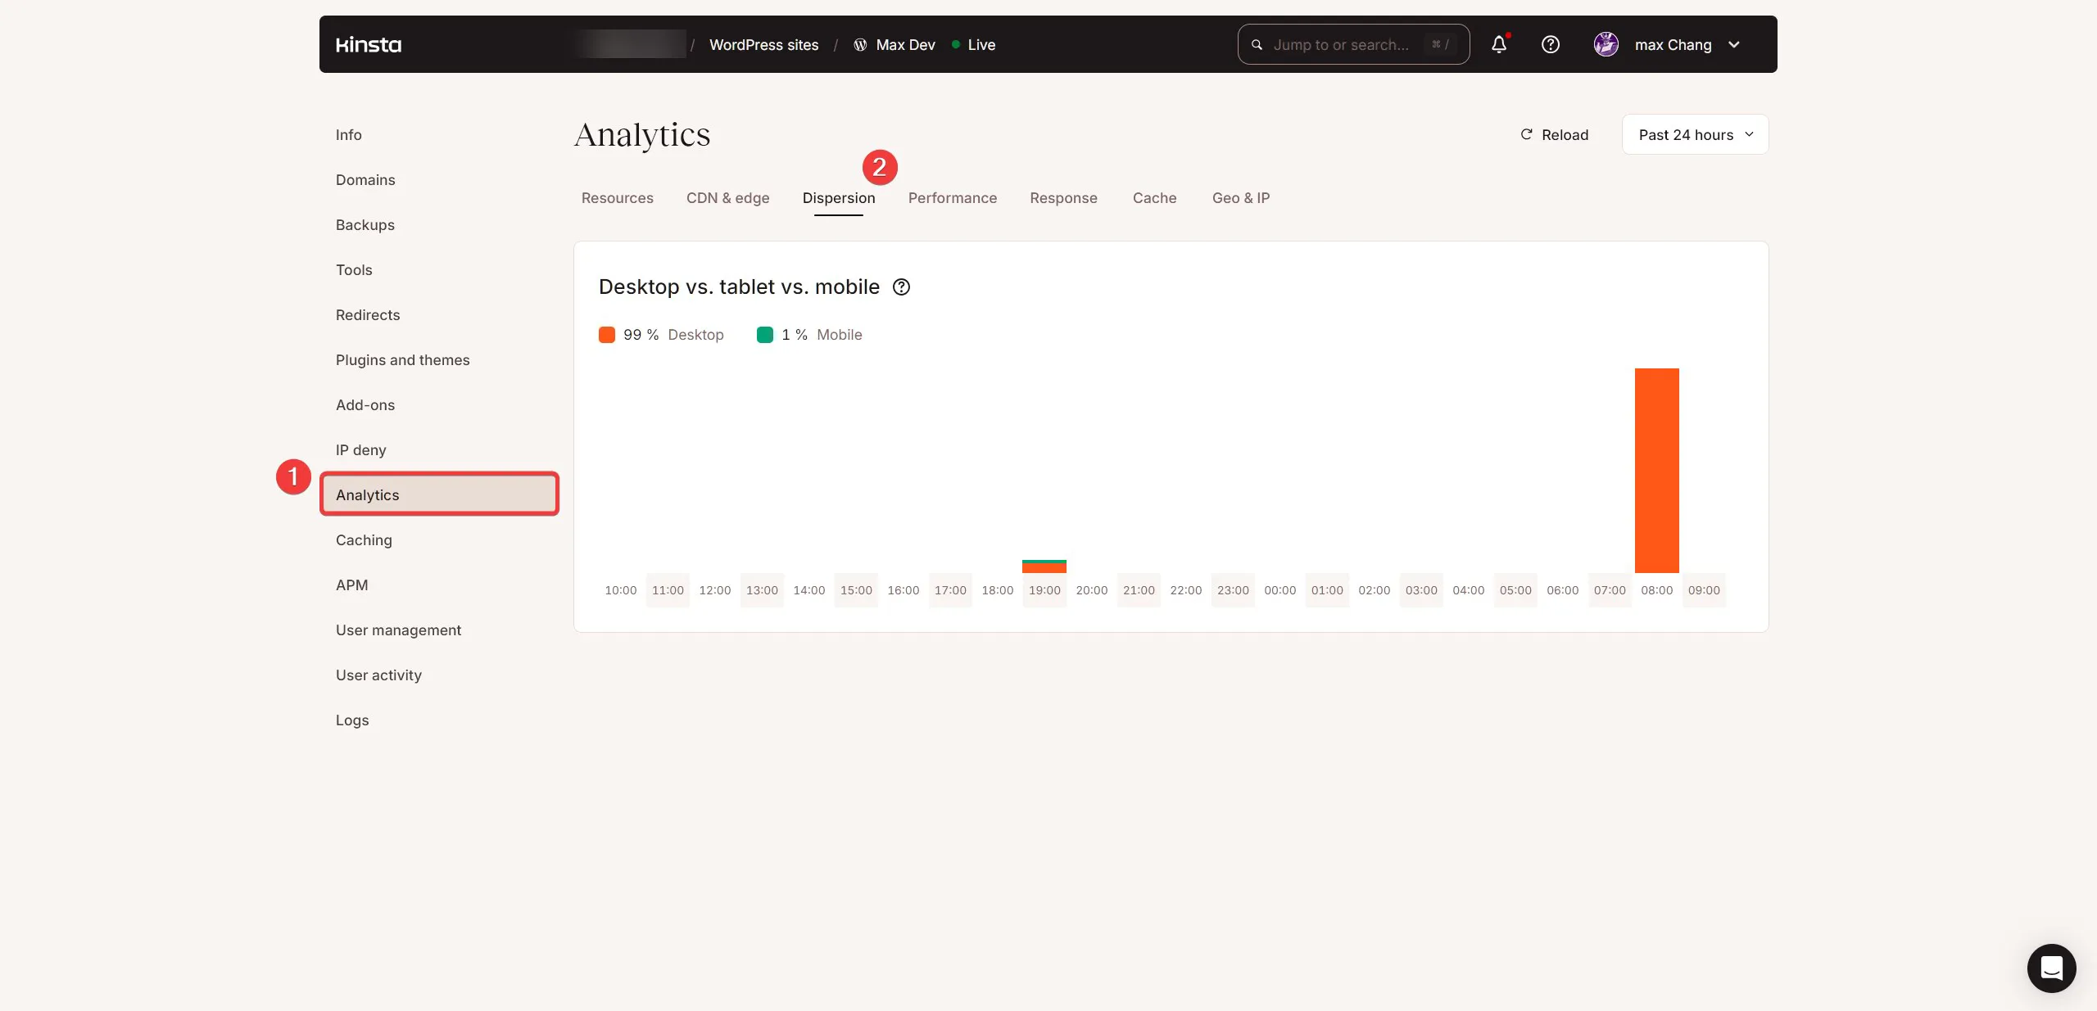Click the 23:00 time label
The height and width of the screenshot is (1011, 2097).
click(x=1233, y=590)
